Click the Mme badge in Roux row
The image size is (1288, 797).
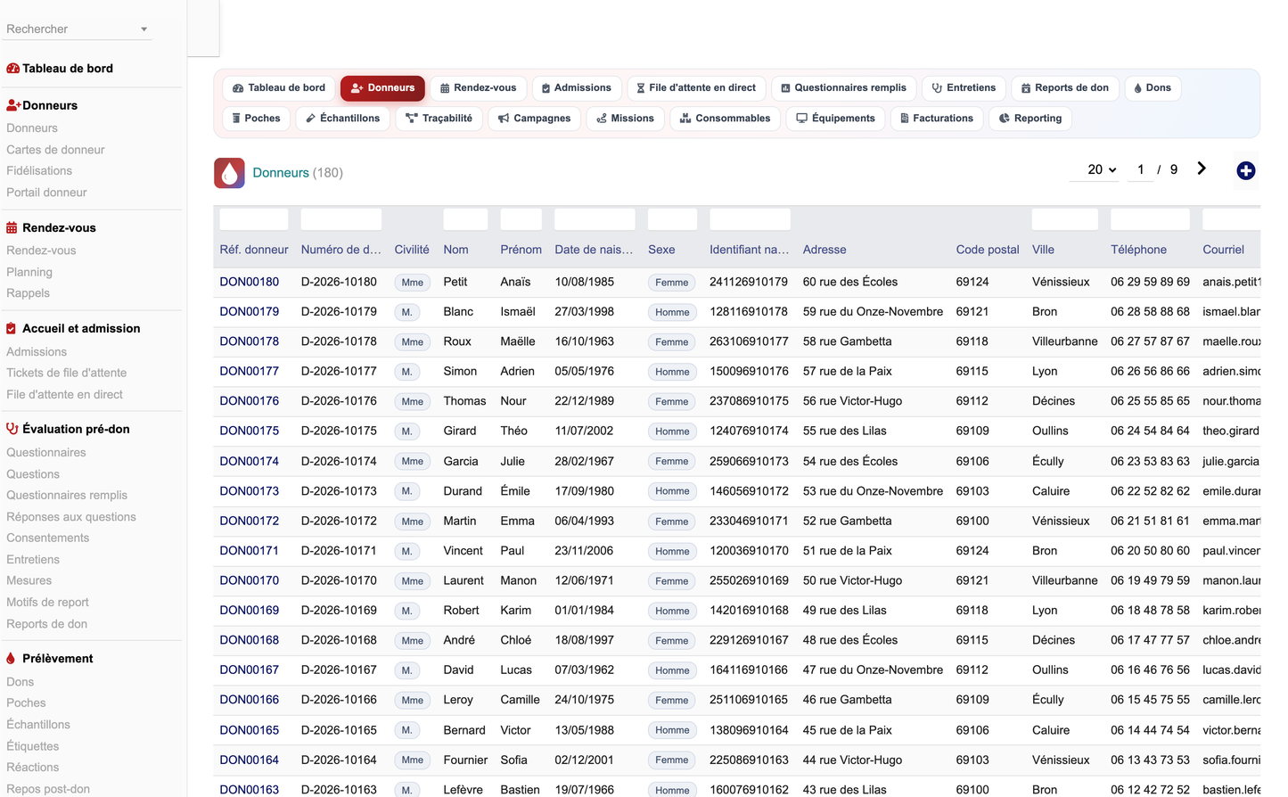412,341
